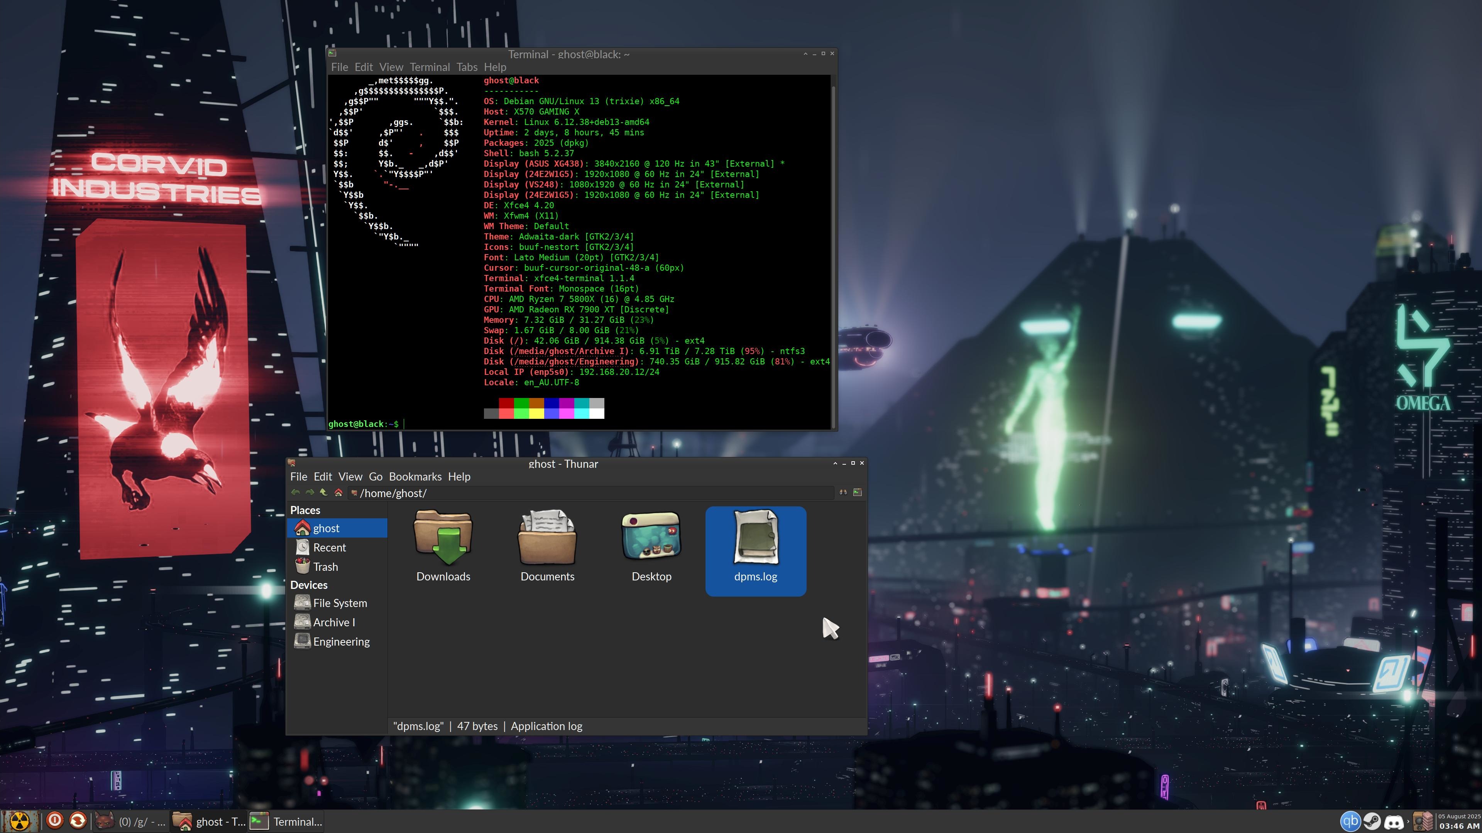Open the Discord tray icon

1393,823
